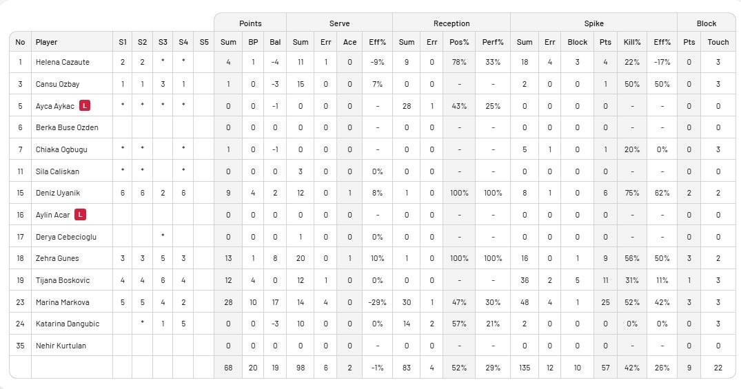This screenshot has width=741, height=389.
Task: Click the No column header
Action: click(20, 42)
